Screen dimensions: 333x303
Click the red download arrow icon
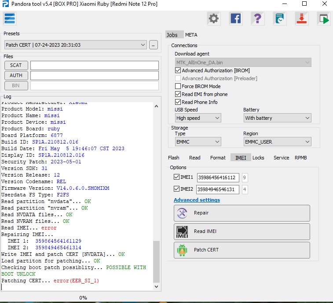pyautogui.click(x=302, y=18)
